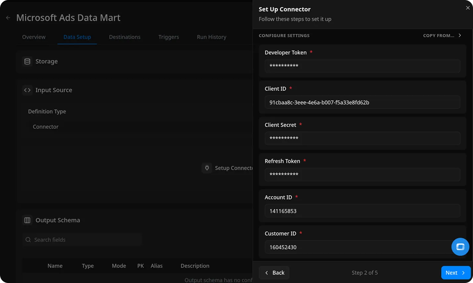Click into the Client ID field

point(362,102)
